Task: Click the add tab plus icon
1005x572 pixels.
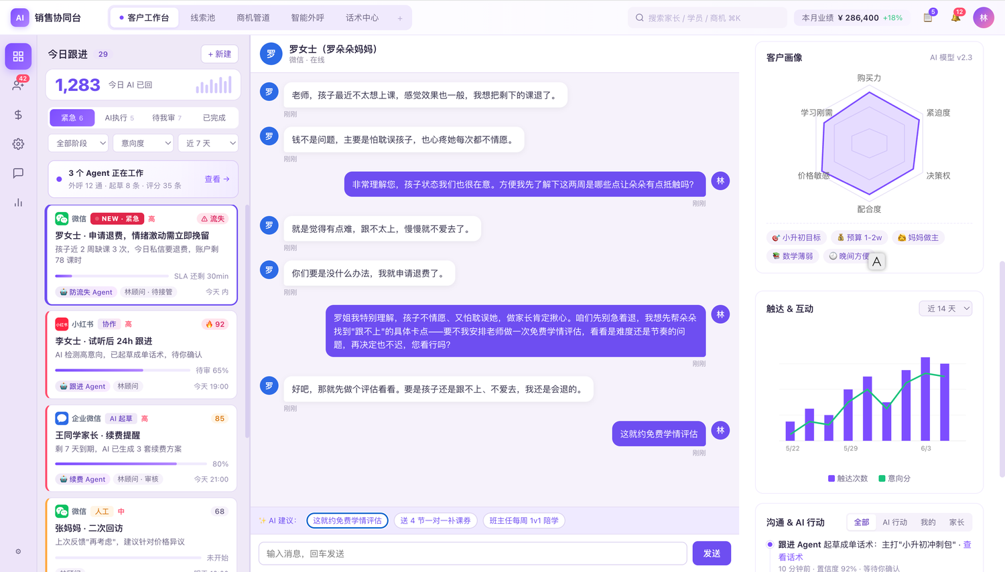Action: [x=400, y=18]
